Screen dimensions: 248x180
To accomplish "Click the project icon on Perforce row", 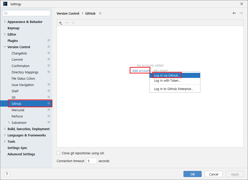I will pos(49,116).
